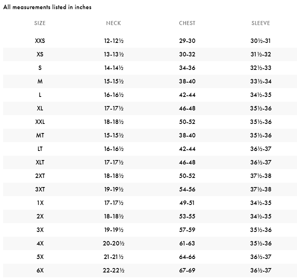Screen dimensions: 297x278
Task: Select chest value 67-69
Action: coord(187,270)
